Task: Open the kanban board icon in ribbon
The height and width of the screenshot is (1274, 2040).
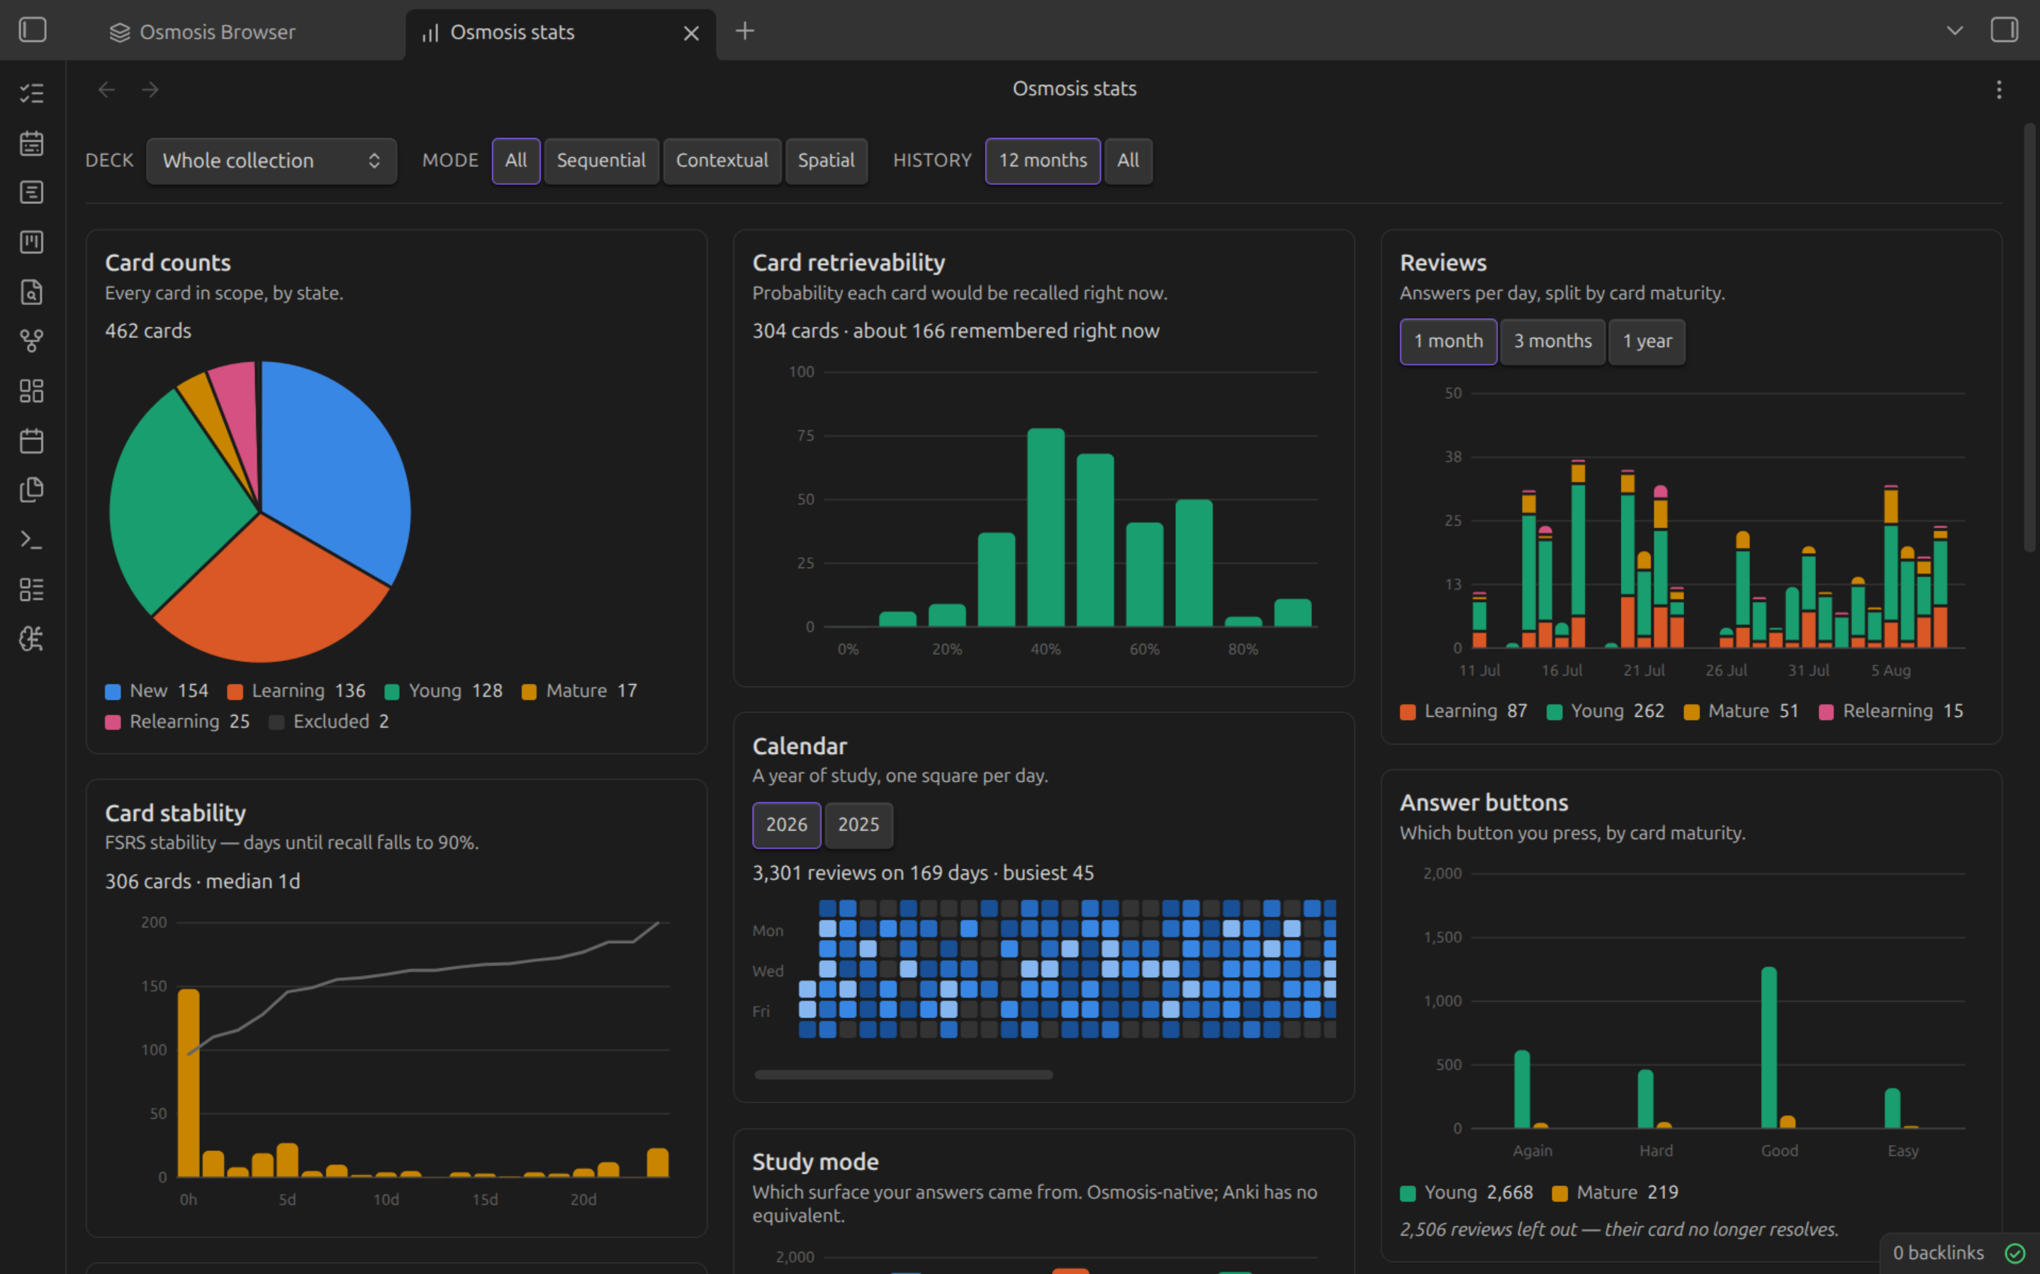Action: [32, 242]
